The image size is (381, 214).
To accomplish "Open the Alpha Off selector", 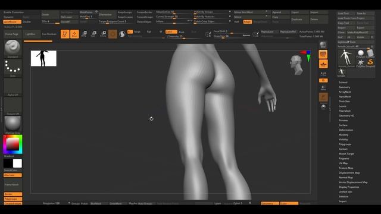I will click(13, 87).
